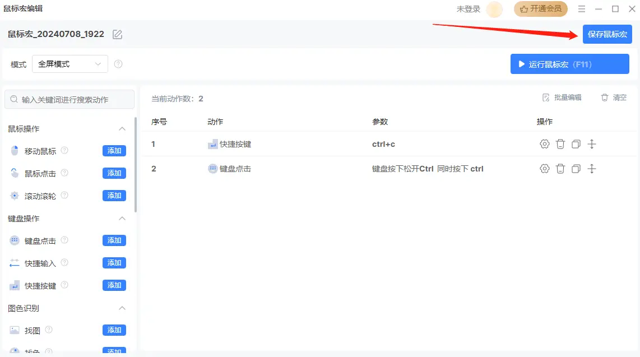
Task: Click 批量编辑 batch edit
Action: (562, 98)
